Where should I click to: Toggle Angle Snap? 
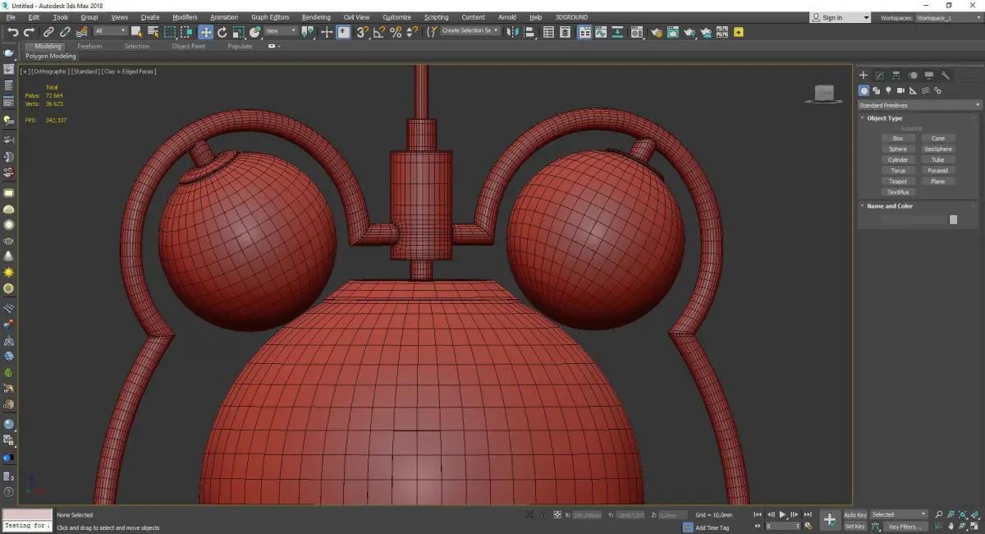(x=379, y=32)
